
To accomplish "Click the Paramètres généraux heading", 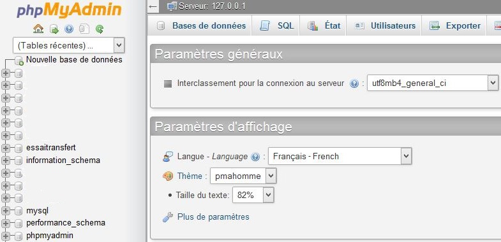I will point(219,54).
